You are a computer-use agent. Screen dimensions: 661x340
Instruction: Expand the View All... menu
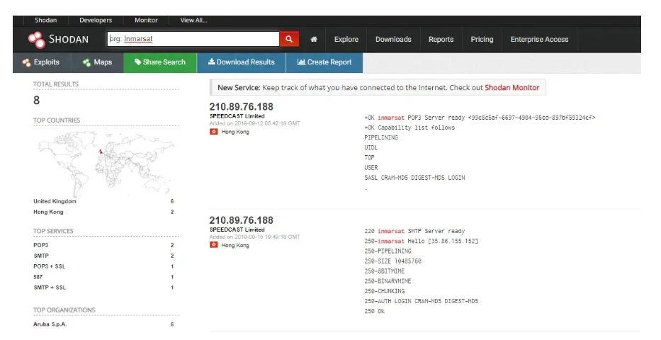click(193, 20)
